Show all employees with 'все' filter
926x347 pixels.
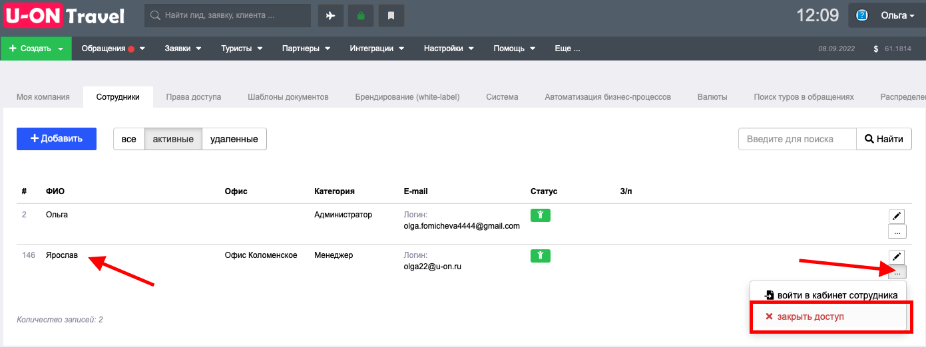click(129, 139)
